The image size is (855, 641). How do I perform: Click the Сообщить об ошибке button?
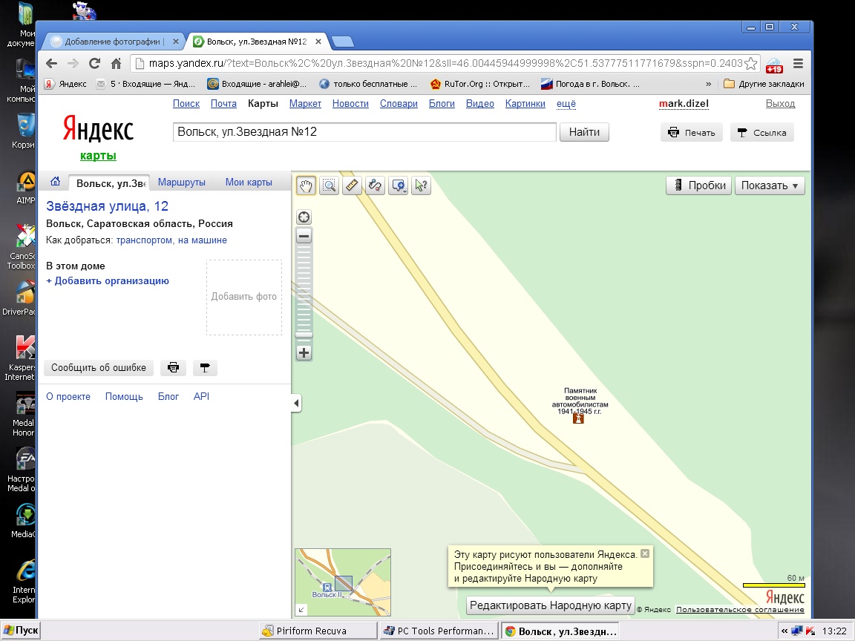click(99, 368)
